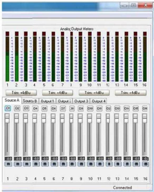
Task: Click the Analog Output Meters heading
Action: 77,29
